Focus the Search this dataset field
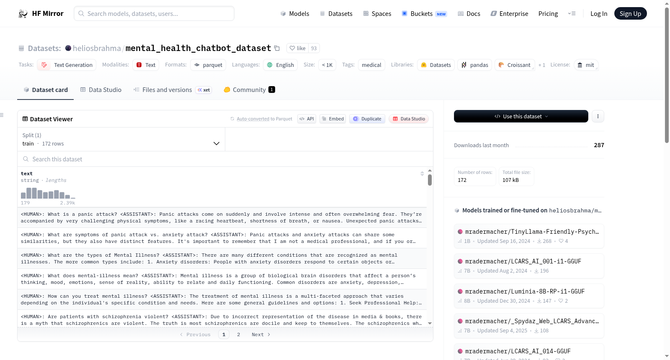The image size is (670, 360). (x=225, y=159)
